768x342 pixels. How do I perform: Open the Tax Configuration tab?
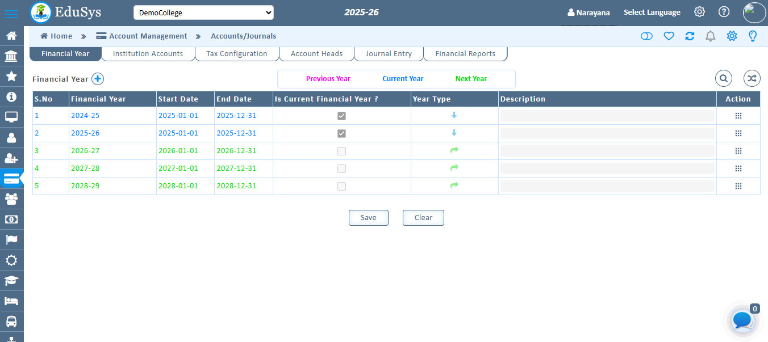[236, 53]
